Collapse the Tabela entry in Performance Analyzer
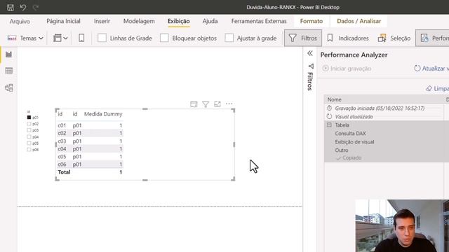This screenshot has width=449, height=252. tap(329, 125)
